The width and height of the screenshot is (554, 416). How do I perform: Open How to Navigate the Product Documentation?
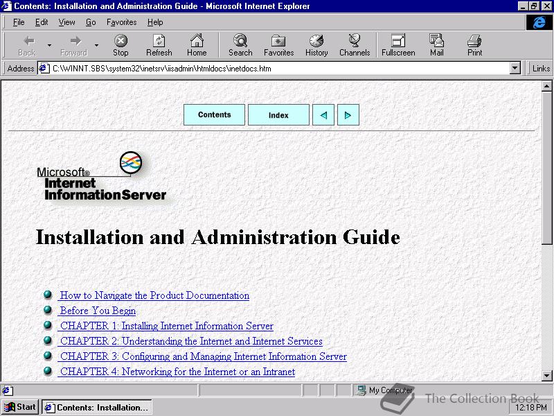[154, 295]
